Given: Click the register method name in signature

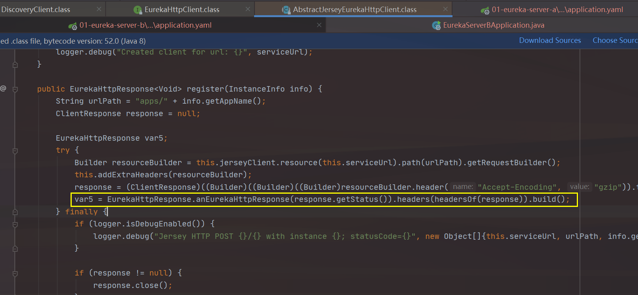Looking at the screenshot, I should (x=205, y=89).
